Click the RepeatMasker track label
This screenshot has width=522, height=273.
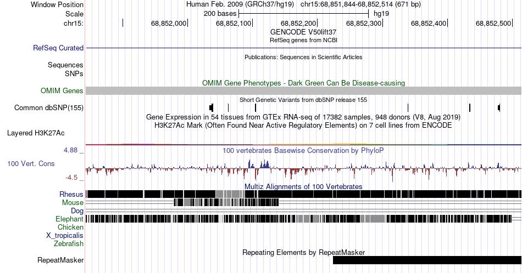[60, 260]
